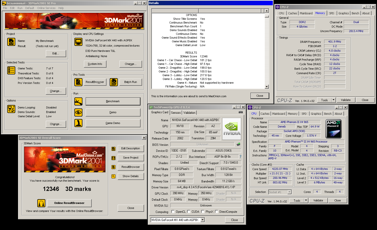Viewport: 377px width, 230px height.
Task: Click Change button under Selected Tests
Action: (56, 91)
